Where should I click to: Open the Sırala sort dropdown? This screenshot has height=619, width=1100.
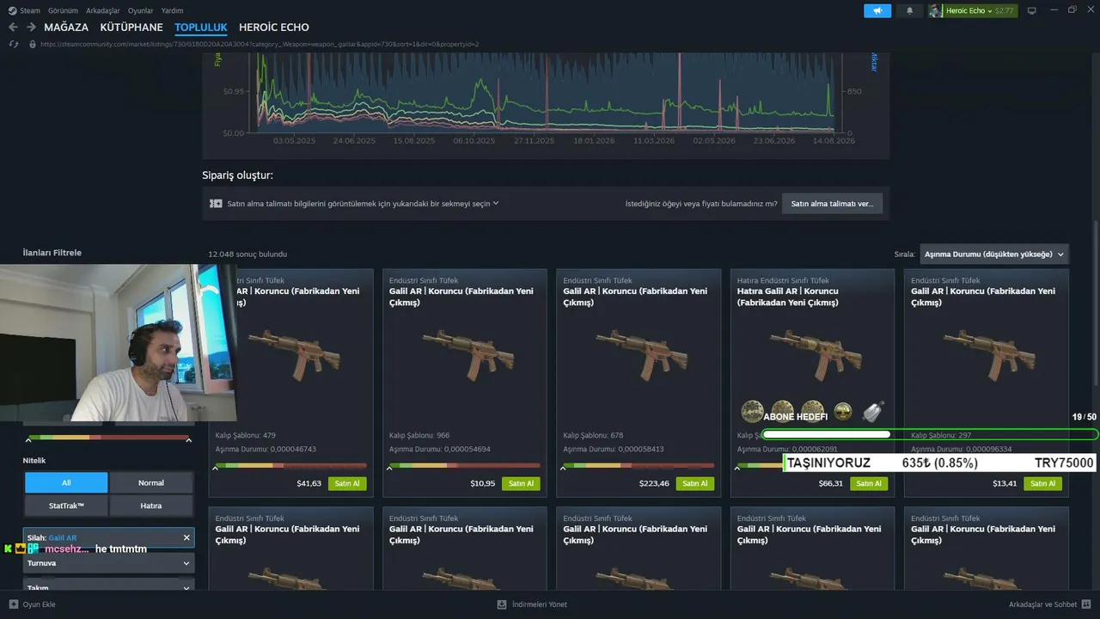point(994,254)
